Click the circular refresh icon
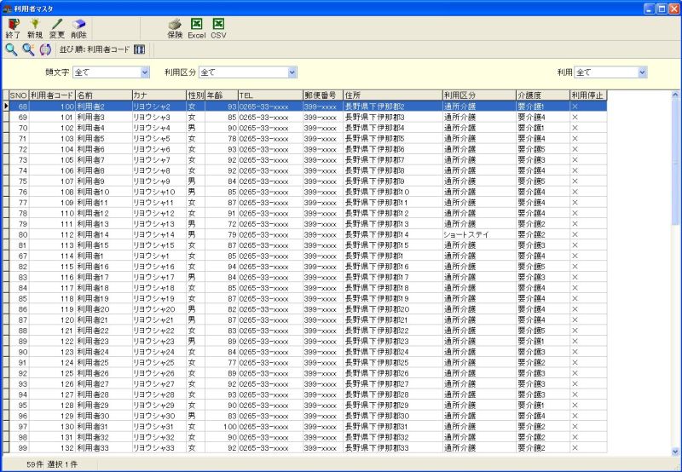Image resolution: width=682 pixels, height=472 pixels. click(45, 49)
